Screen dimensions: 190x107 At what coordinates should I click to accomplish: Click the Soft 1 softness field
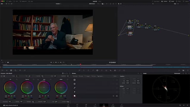(x=127, y=89)
